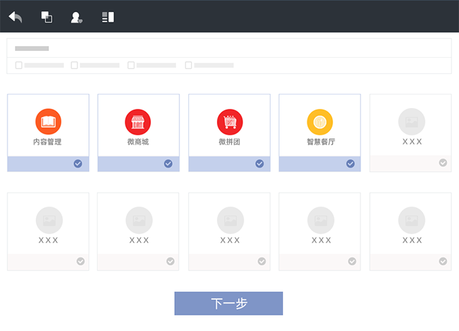
Task: Deselect the 微商城 card checkmark
Action: 169,164
